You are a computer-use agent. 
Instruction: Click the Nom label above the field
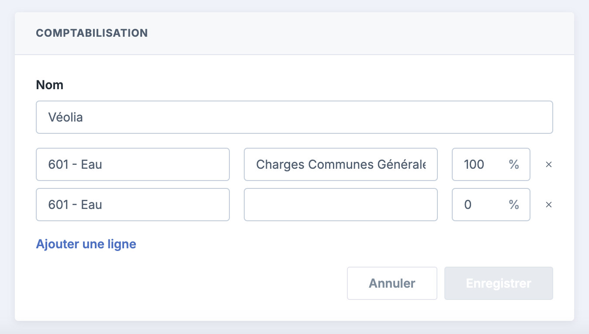coord(50,85)
